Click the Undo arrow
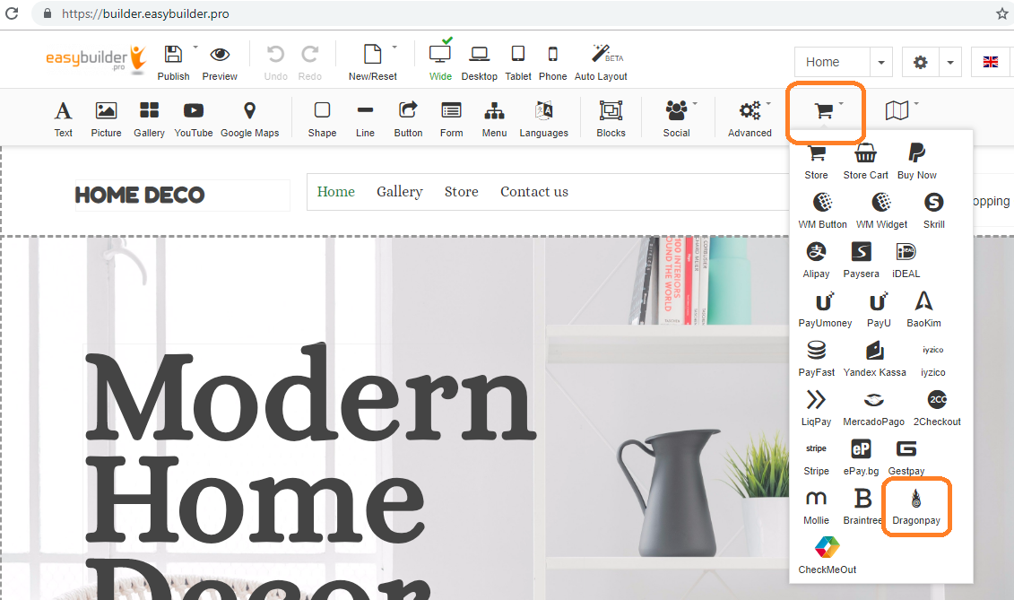Image resolution: width=1014 pixels, height=600 pixels. (275, 55)
